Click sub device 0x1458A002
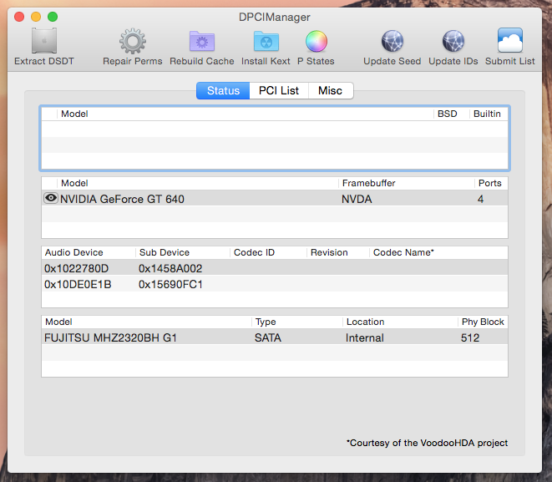Viewport: 552px width, 482px height. [x=170, y=269]
